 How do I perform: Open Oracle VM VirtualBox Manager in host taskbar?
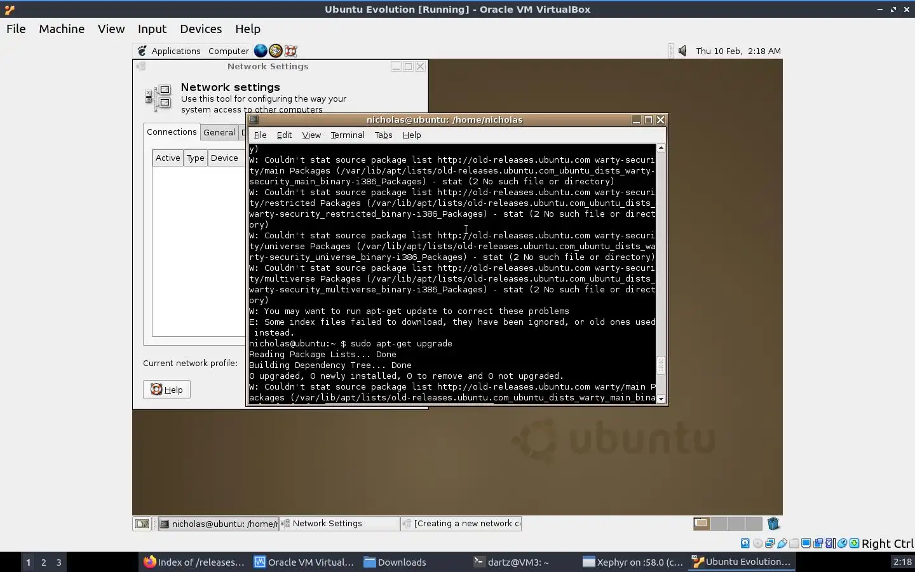(304, 562)
